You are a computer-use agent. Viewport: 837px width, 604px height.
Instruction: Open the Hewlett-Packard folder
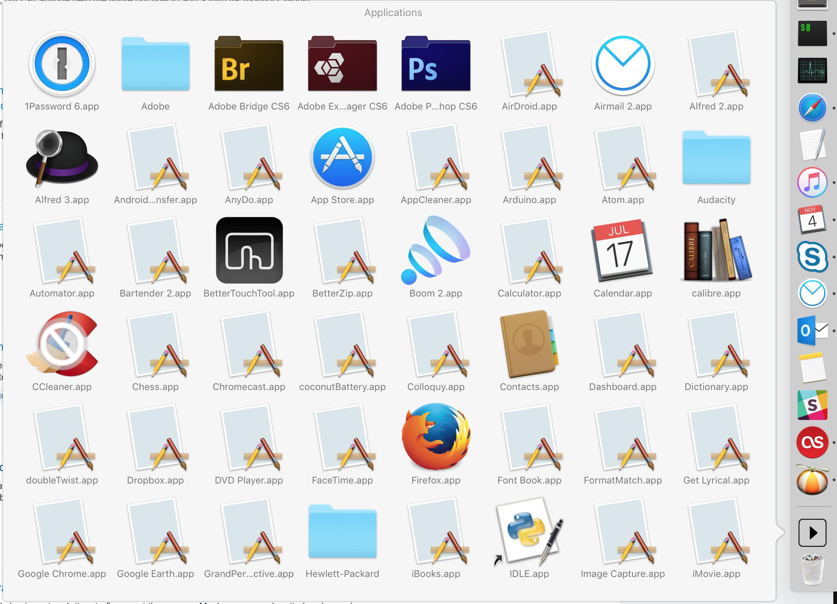pyautogui.click(x=342, y=531)
